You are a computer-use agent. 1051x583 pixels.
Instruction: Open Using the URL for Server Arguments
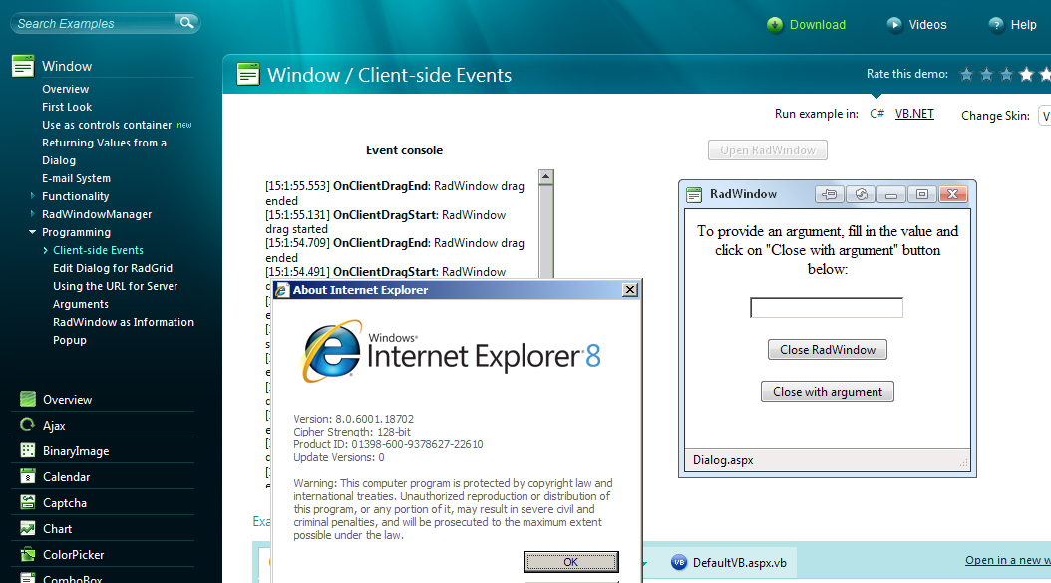coord(116,295)
